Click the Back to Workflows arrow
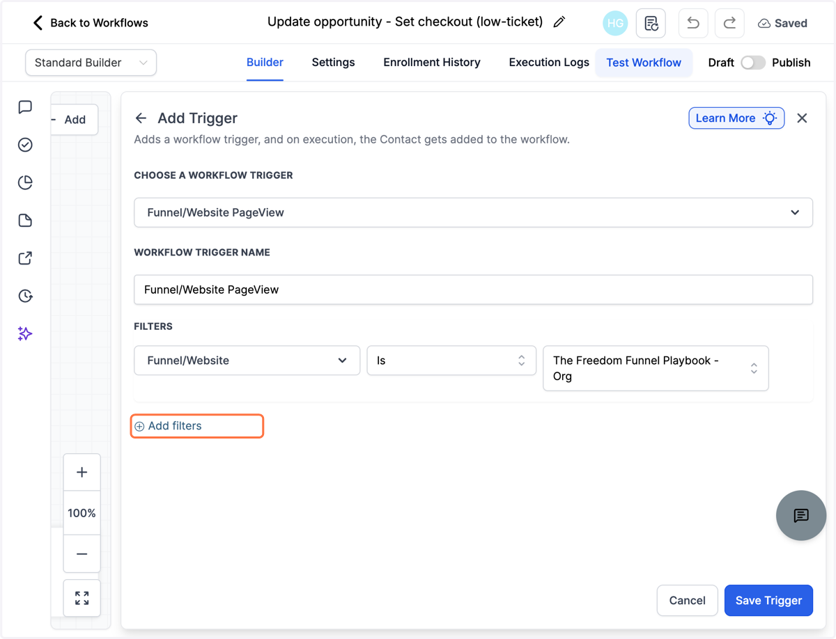 point(38,23)
